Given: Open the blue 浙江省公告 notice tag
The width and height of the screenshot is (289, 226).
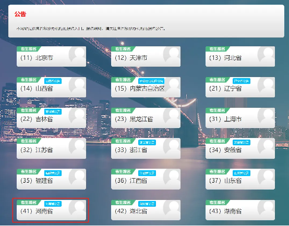Looking at the screenshot, I should [x=147, y=142].
